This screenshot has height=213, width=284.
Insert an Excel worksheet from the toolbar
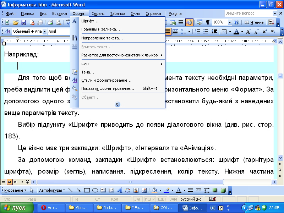click(x=173, y=22)
